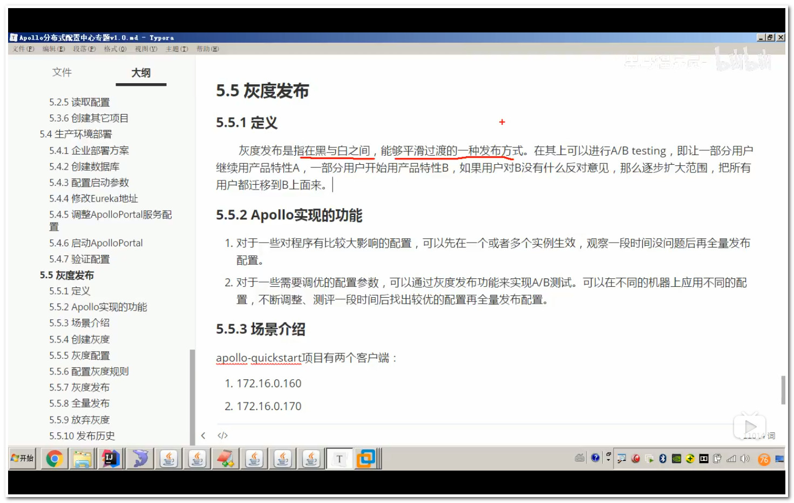Go to outline heading 5.5 灰度发布
The height and width of the screenshot is (503, 794).
pos(66,275)
